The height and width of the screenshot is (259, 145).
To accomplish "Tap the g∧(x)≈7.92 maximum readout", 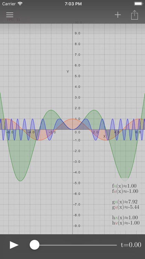I will [x=125, y=202].
